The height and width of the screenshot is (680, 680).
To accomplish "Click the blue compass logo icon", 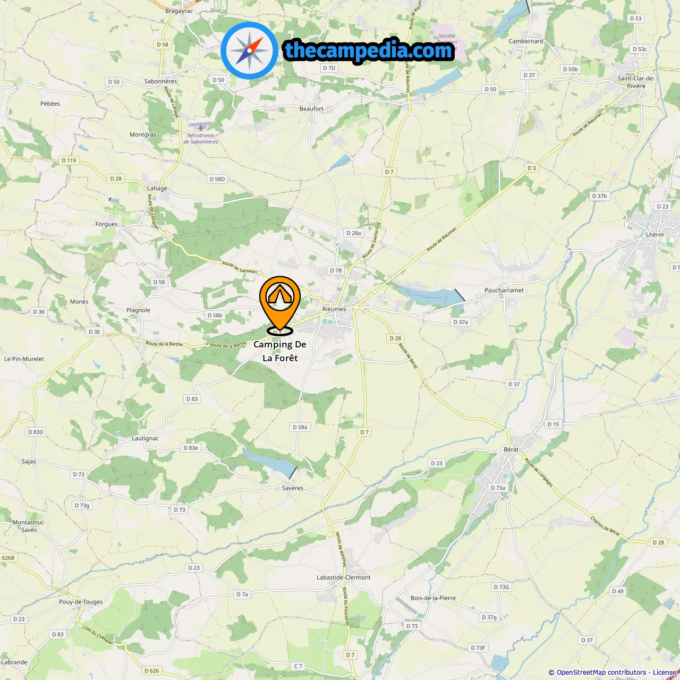I will (x=249, y=50).
